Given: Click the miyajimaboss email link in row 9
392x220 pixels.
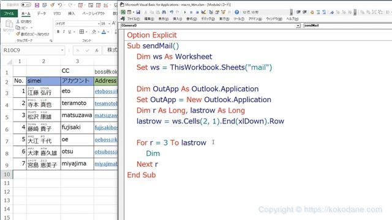Looking at the screenshot, I should (106, 164).
